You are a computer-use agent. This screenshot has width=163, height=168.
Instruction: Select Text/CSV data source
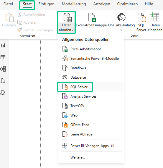[x=91, y=106]
